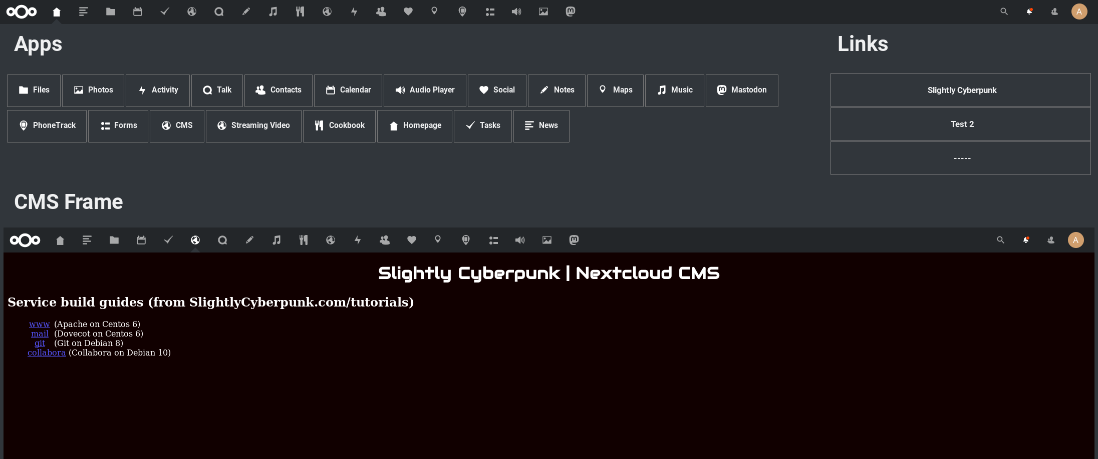
Task: Click the mail hyperlink in the build guides
Action: (x=40, y=334)
